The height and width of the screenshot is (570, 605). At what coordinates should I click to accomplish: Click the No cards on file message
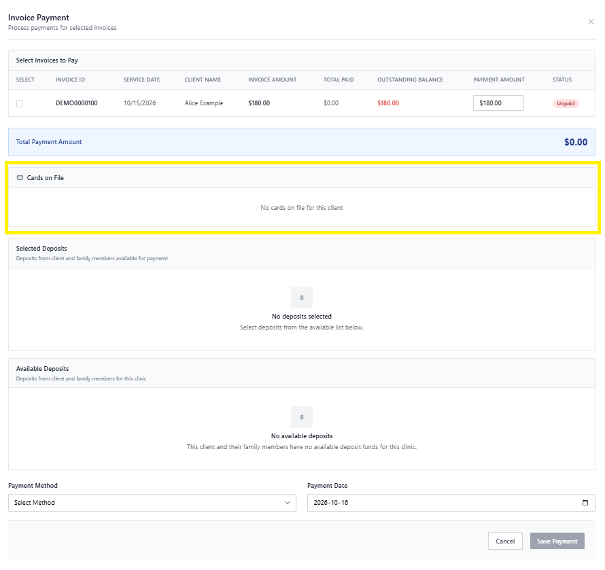(x=302, y=208)
